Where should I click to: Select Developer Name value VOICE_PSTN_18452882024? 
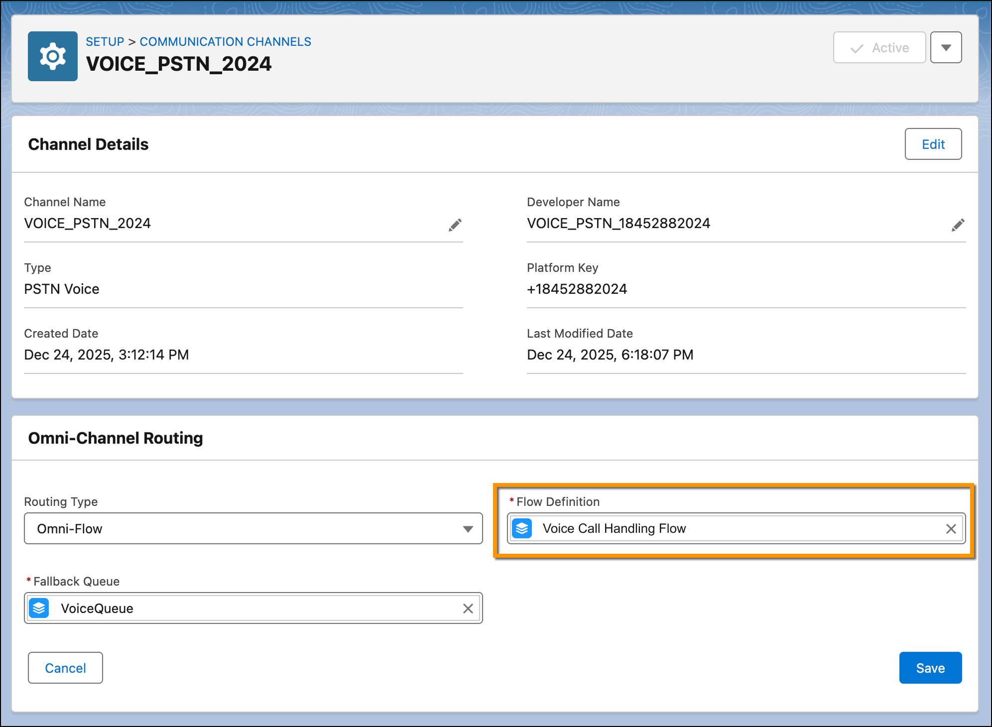(619, 223)
